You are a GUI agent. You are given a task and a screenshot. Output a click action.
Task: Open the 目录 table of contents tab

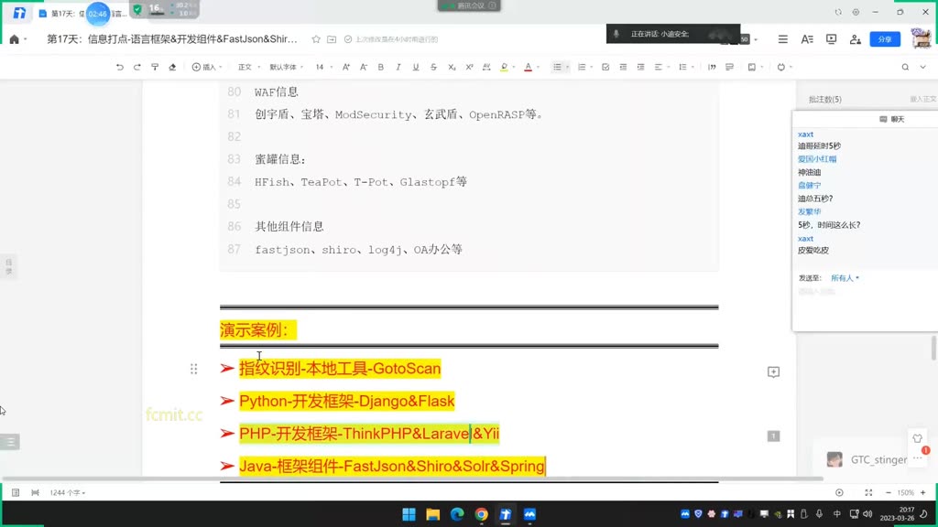[x=9, y=266]
